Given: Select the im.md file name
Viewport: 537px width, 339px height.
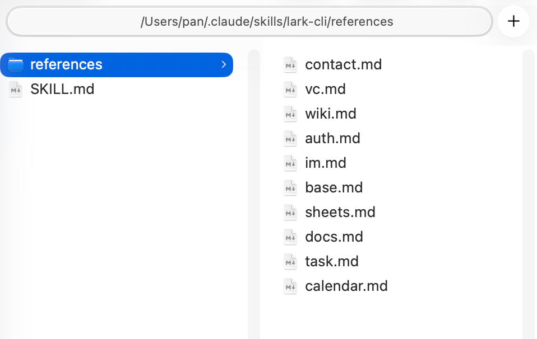Looking at the screenshot, I should tap(326, 163).
